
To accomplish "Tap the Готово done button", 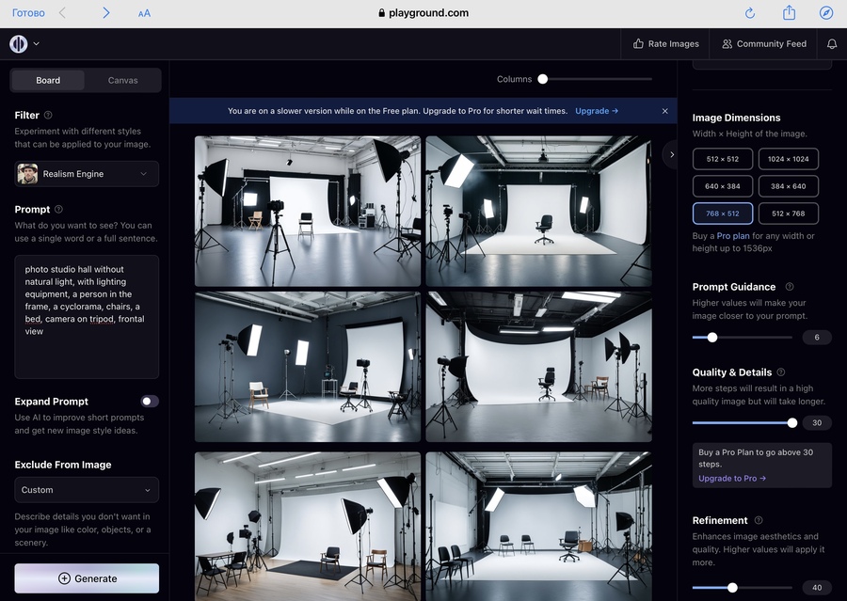I will [28, 13].
